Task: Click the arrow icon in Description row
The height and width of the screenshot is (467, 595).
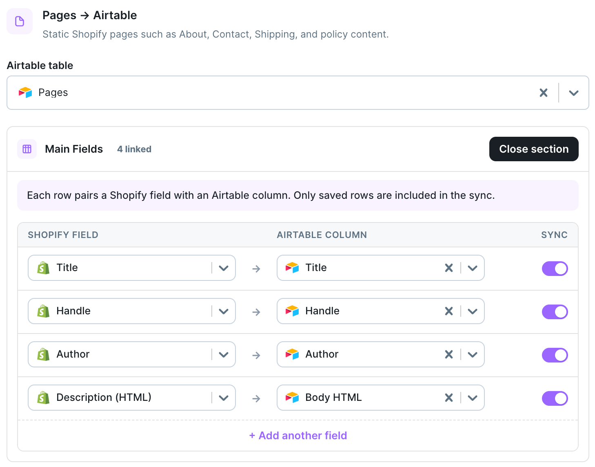Action: click(x=256, y=398)
